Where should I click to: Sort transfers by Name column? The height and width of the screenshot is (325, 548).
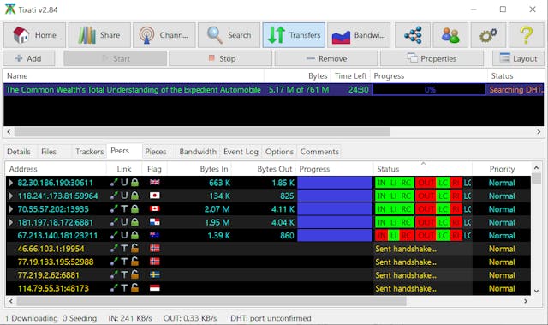[x=134, y=76]
